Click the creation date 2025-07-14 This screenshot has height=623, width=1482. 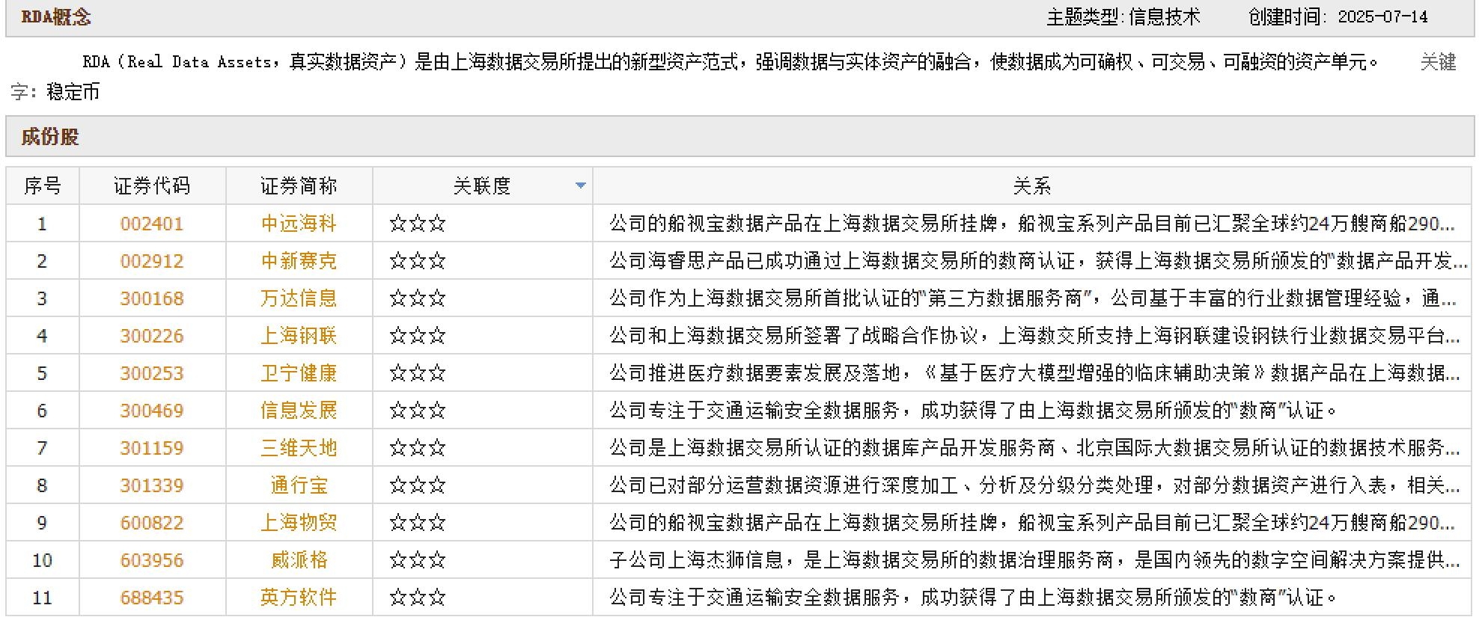coord(1383,16)
